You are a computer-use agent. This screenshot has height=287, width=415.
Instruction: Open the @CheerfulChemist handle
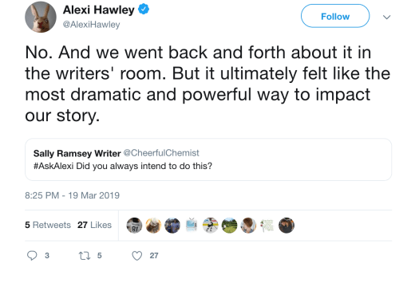point(161,153)
